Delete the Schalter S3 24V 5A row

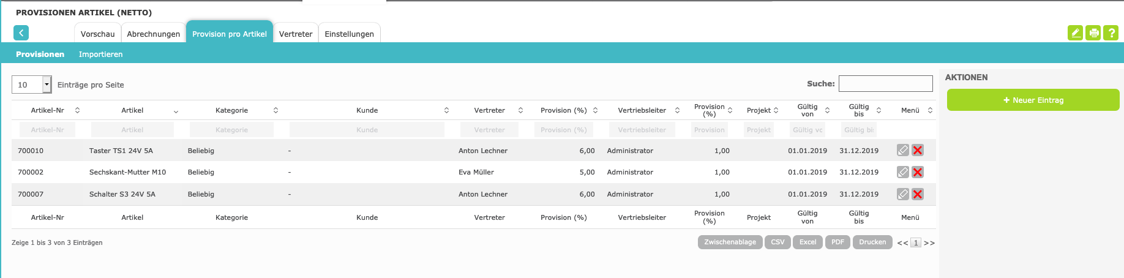(917, 195)
